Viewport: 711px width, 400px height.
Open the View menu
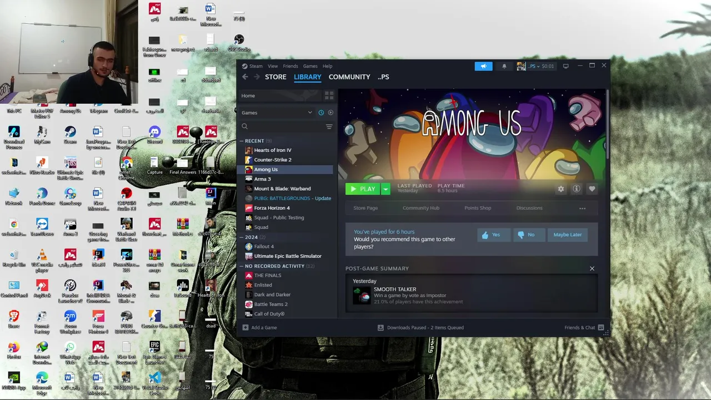[273, 66]
